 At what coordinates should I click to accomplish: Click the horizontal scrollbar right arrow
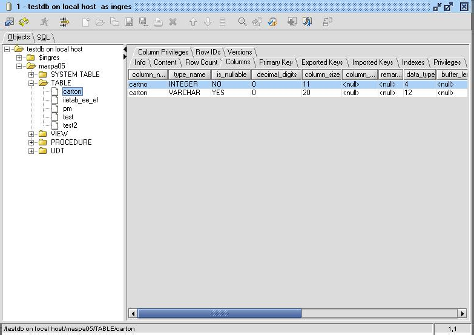tap(462, 314)
